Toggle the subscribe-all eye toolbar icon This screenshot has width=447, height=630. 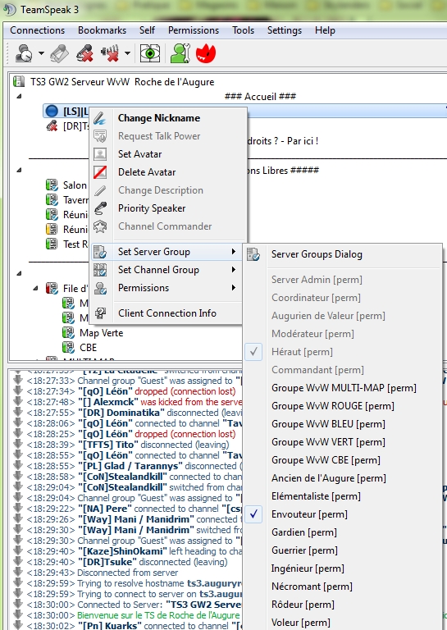pyautogui.click(x=150, y=53)
